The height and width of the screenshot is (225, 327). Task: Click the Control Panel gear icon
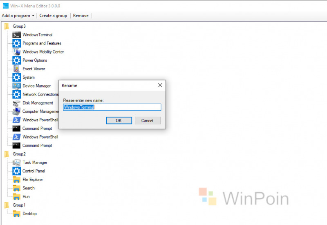coord(16,171)
